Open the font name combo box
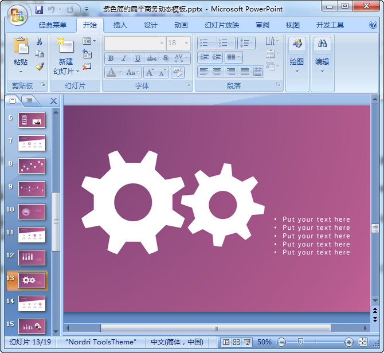 pos(135,44)
